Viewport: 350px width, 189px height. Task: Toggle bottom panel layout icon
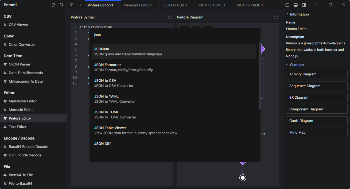pyautogui.click(x=295, y=5)
